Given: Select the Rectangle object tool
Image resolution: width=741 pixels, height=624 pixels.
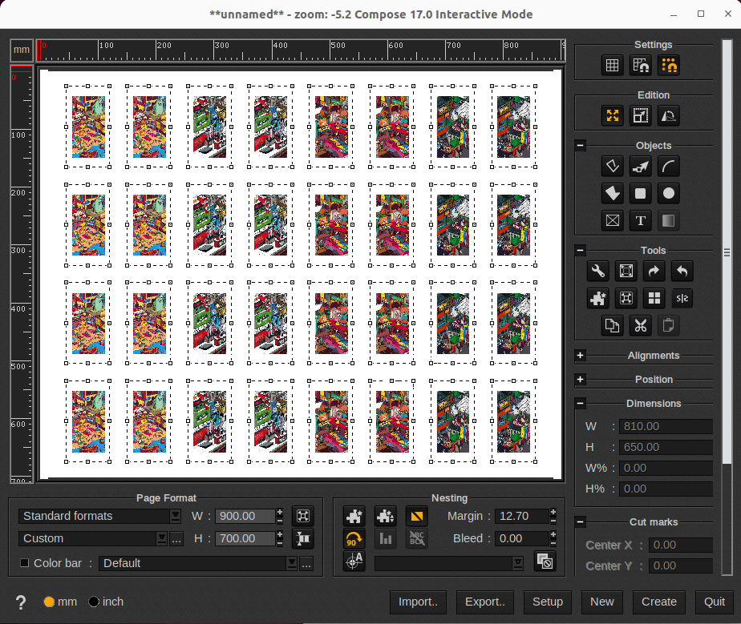Looking at the screenshot, I should pyautogui.click(x=641, y=193).
